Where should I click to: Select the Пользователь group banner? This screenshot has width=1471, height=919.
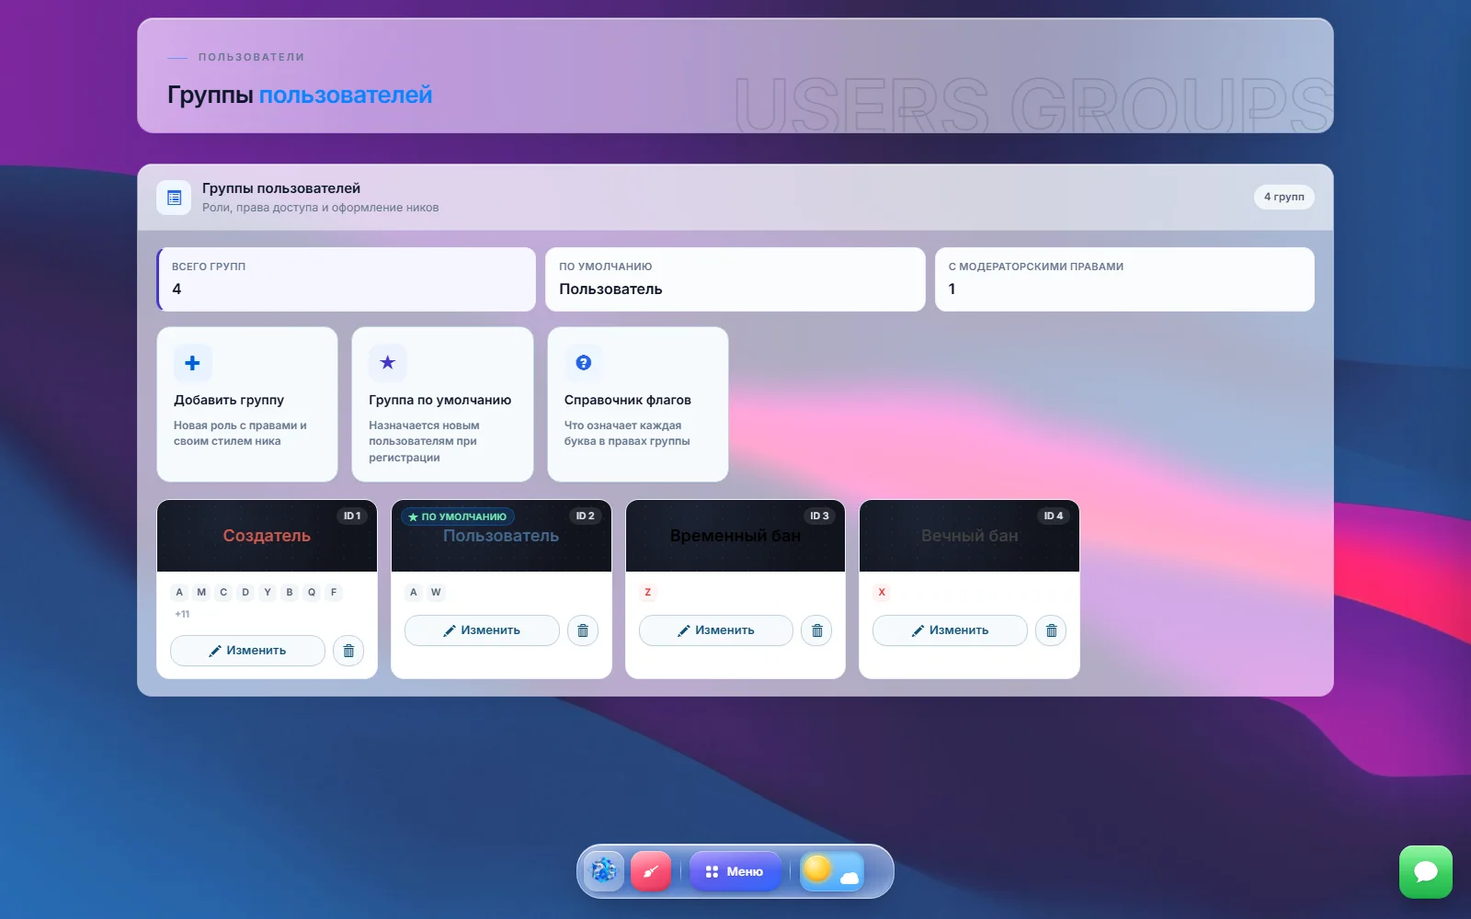pos(501,536)
